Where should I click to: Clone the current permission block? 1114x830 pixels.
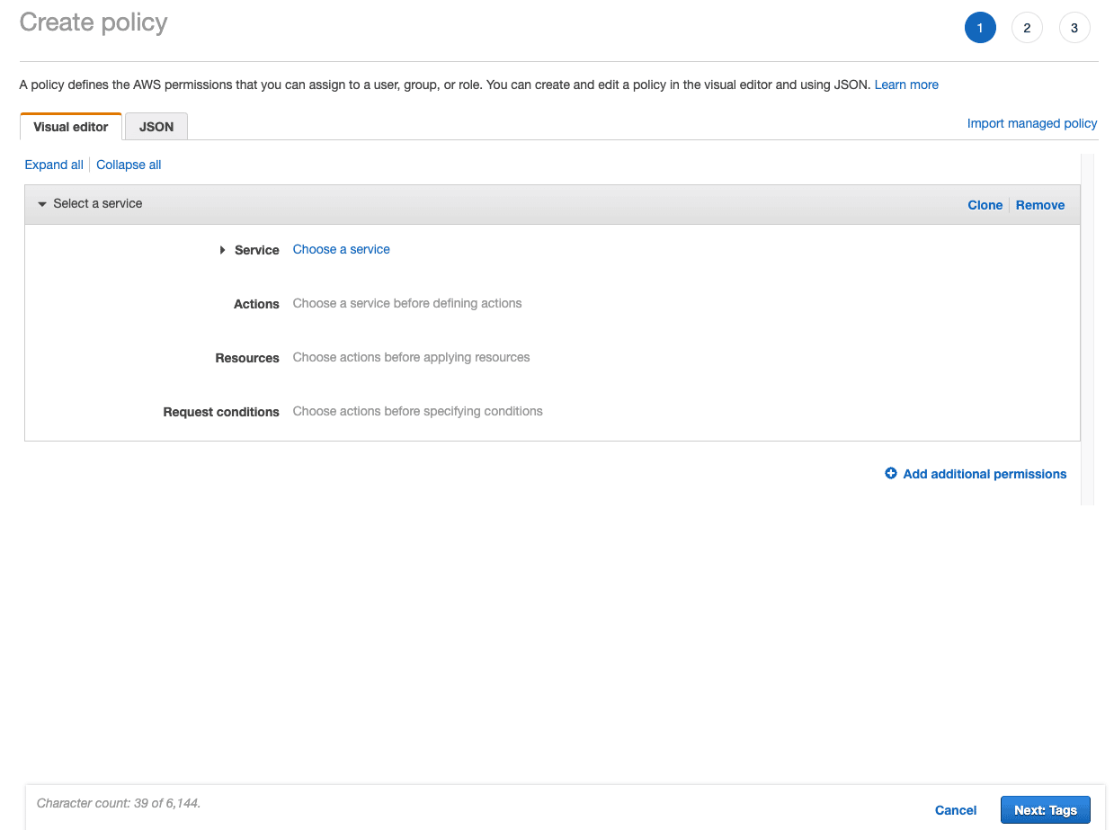(x=985, y=204)
